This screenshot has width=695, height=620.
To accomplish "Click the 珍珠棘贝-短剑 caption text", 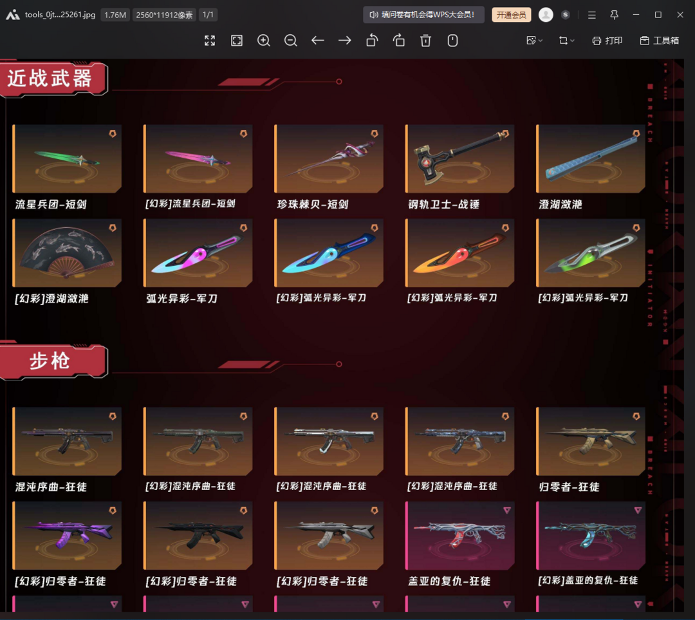I will (x=313, y=205).
